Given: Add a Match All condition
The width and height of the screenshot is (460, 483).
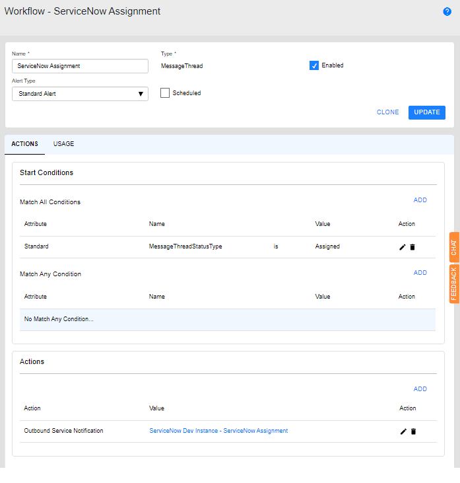Looking at the screenshot, I should click(x=420, y=200).
